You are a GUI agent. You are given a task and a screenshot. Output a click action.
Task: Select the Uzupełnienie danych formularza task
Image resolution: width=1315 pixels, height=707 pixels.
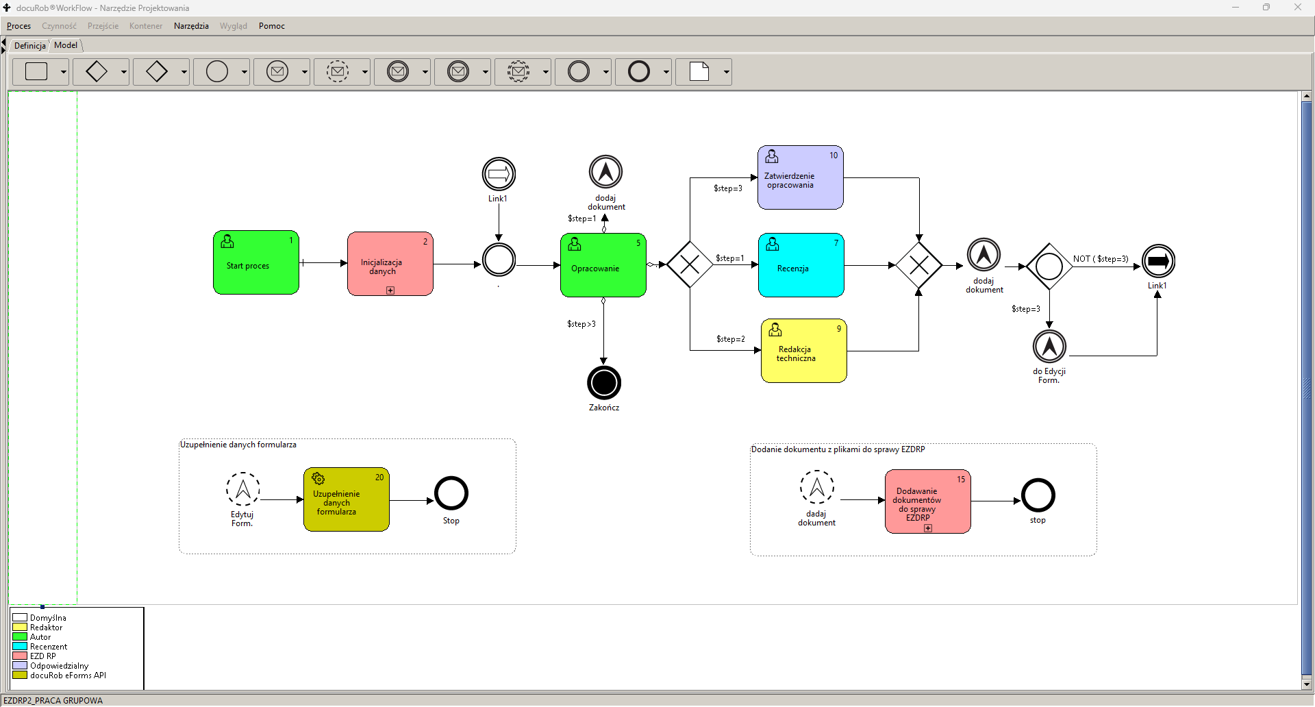[x=347, y=499]
